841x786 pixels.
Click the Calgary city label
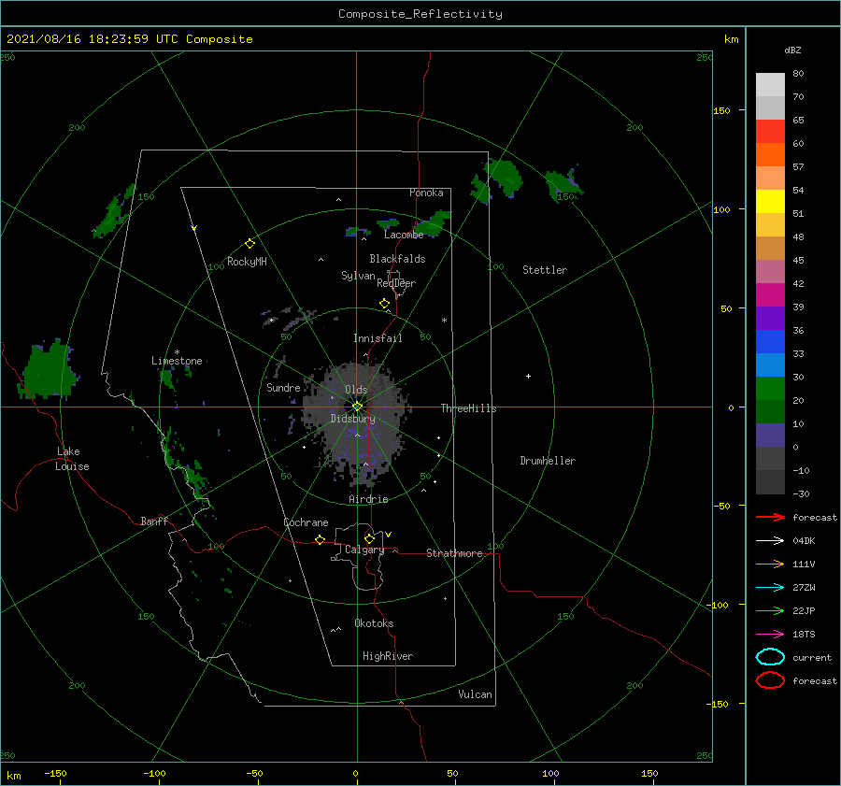(364, 550)
